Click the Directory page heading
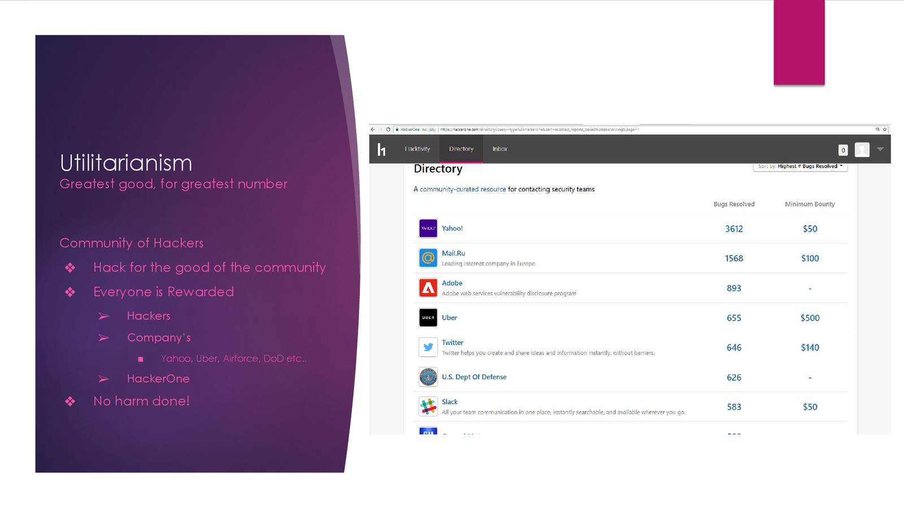The image size is (904, 508). (438, 169)
